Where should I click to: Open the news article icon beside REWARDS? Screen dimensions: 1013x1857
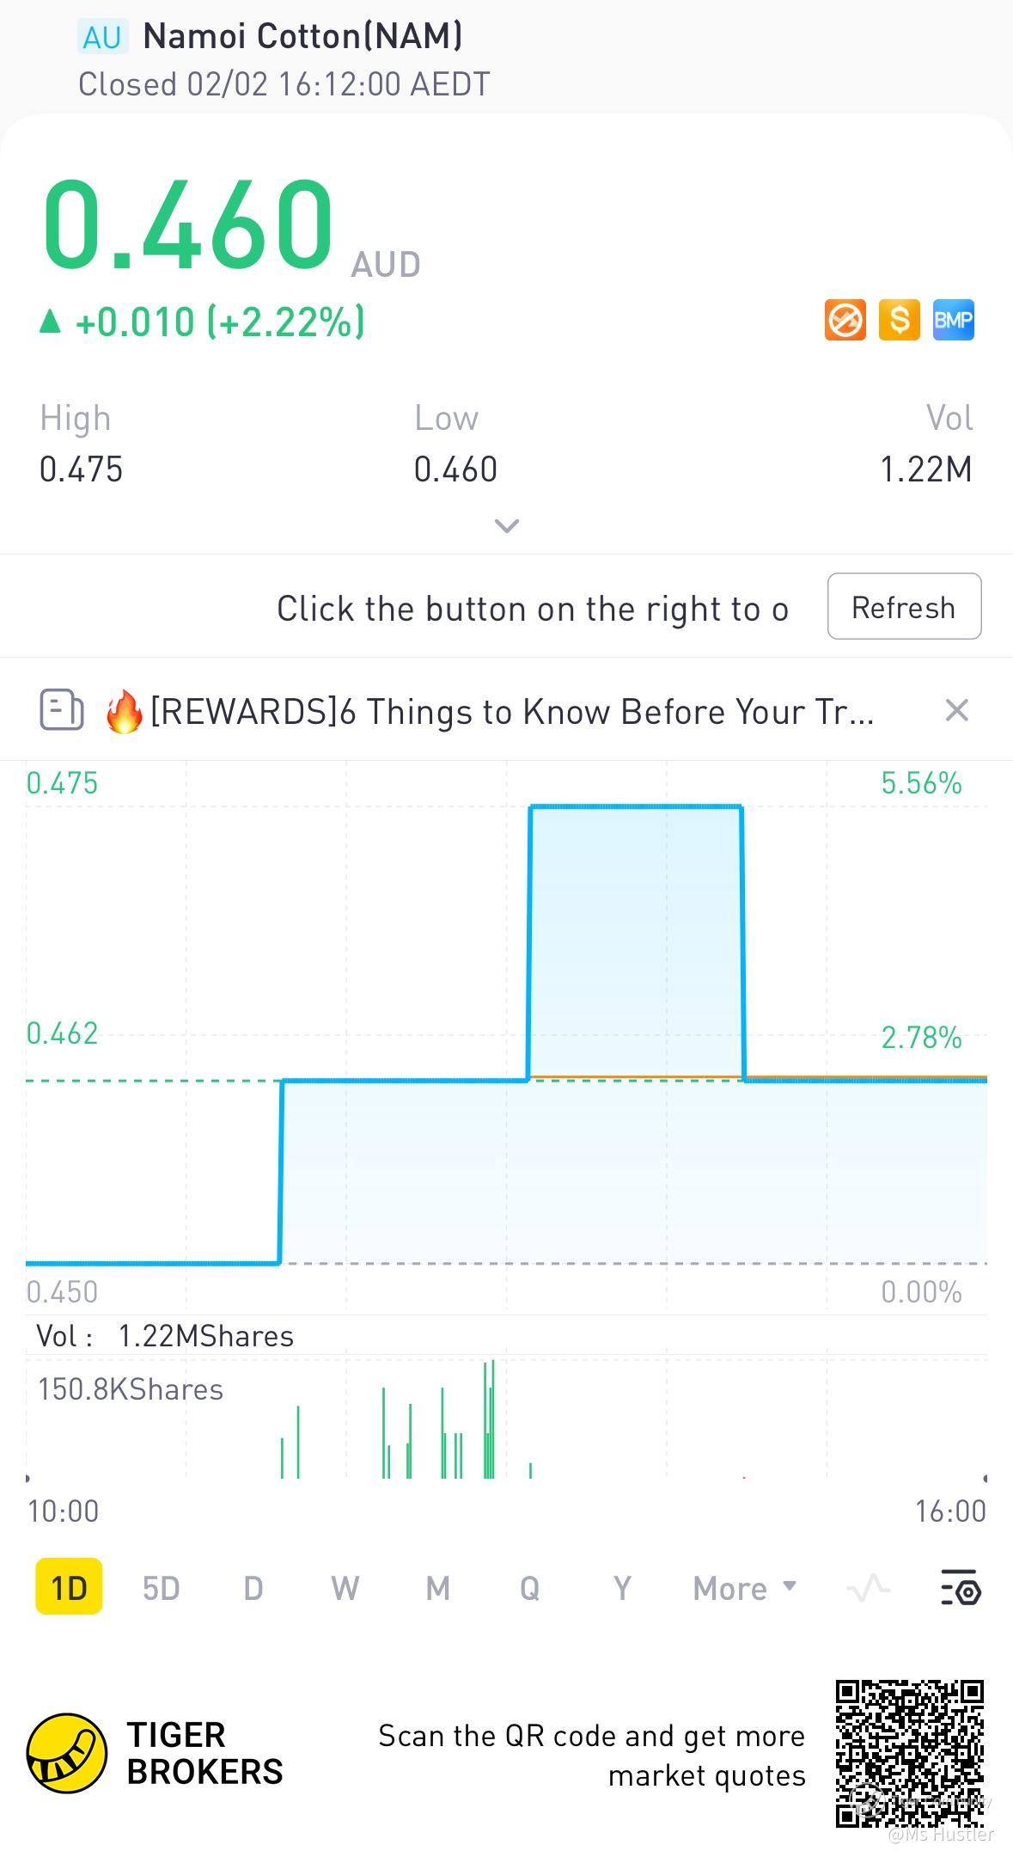tap(62, 711)
